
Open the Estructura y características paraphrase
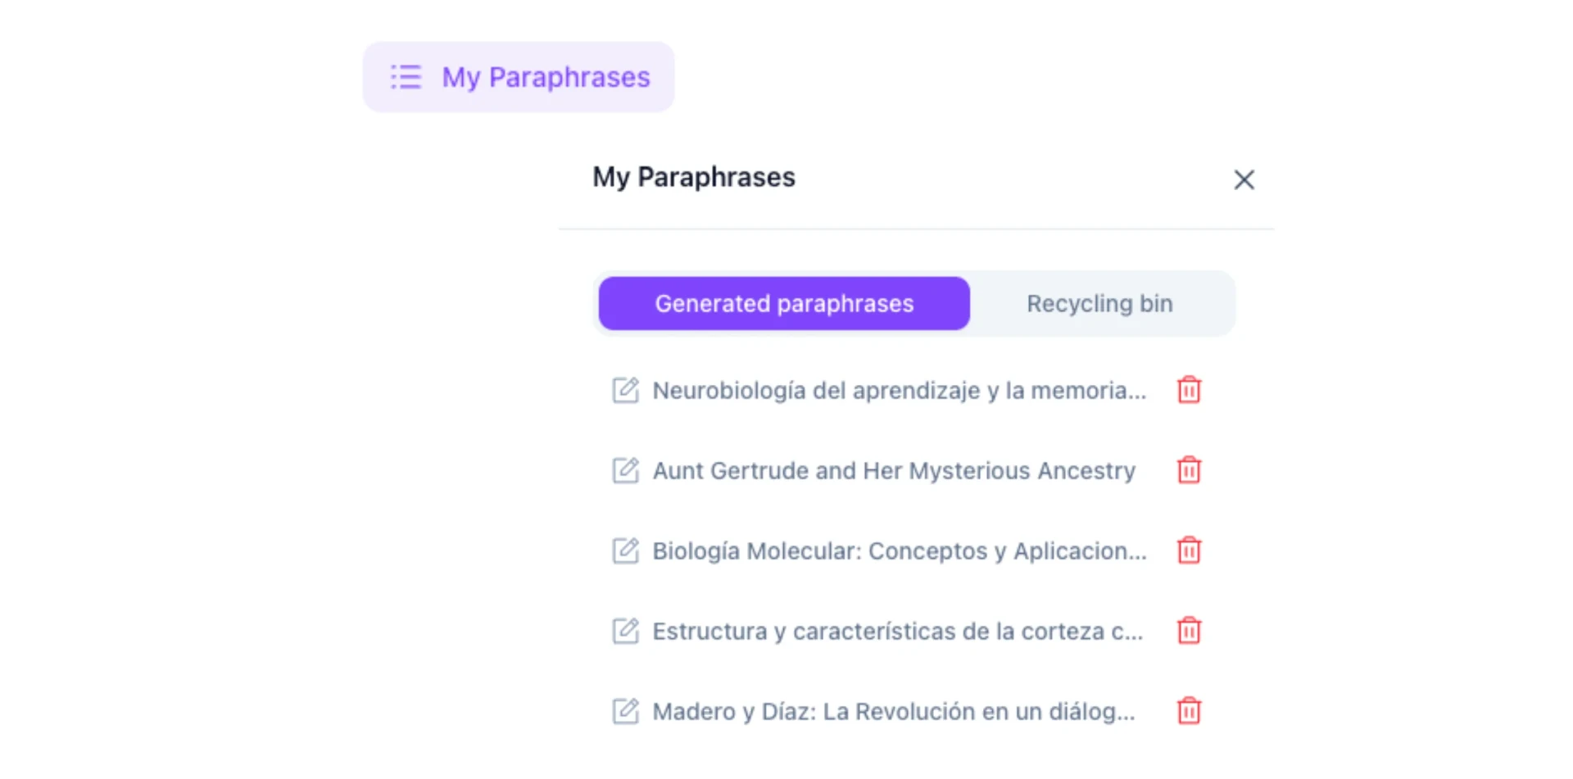pyautogui.click(x=897, y=631)
